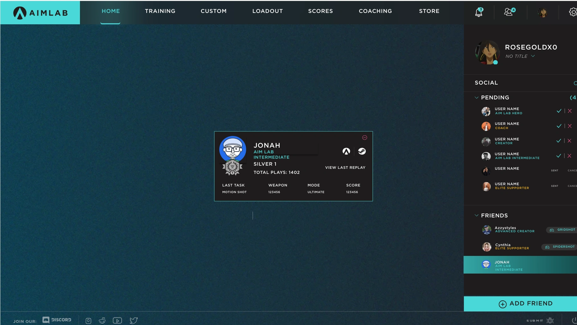Decline the Aim Lab Hero friend request
The width and height of the screenshot is (577, 325).
[x=570, y=111]
